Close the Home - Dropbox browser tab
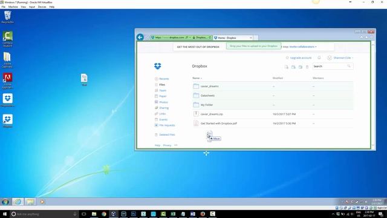This screenshot has height=218, width=387. pos(251,38)
